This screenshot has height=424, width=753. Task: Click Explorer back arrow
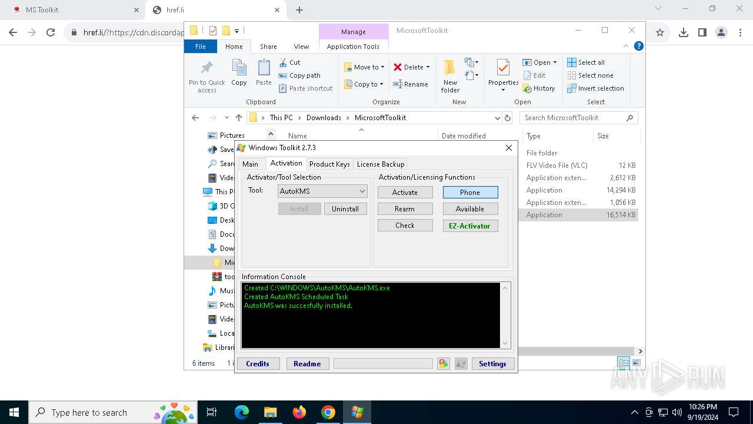point(196,118)
